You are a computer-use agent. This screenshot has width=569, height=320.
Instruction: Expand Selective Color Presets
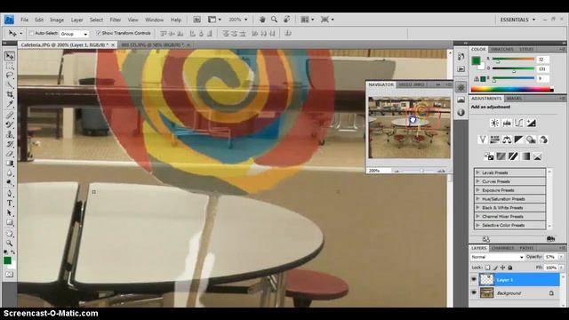pyautogui.click(x=478, y=225)
